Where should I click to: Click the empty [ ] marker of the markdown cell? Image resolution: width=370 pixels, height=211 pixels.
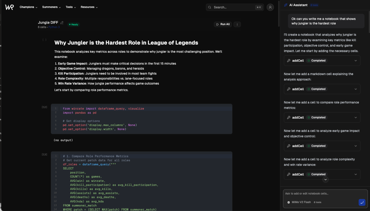pos(44,40)
